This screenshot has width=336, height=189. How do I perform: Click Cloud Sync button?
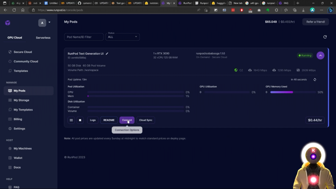point(146,120)
